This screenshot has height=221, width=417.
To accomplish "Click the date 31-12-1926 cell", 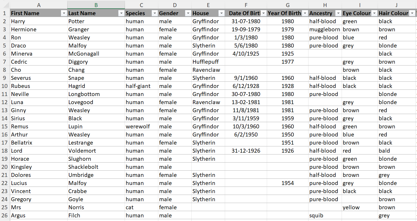I will 246,151.
